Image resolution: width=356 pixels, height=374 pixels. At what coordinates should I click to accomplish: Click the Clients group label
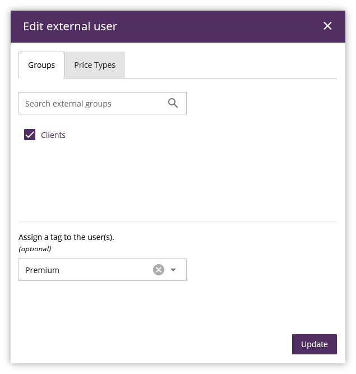point(53,135)
